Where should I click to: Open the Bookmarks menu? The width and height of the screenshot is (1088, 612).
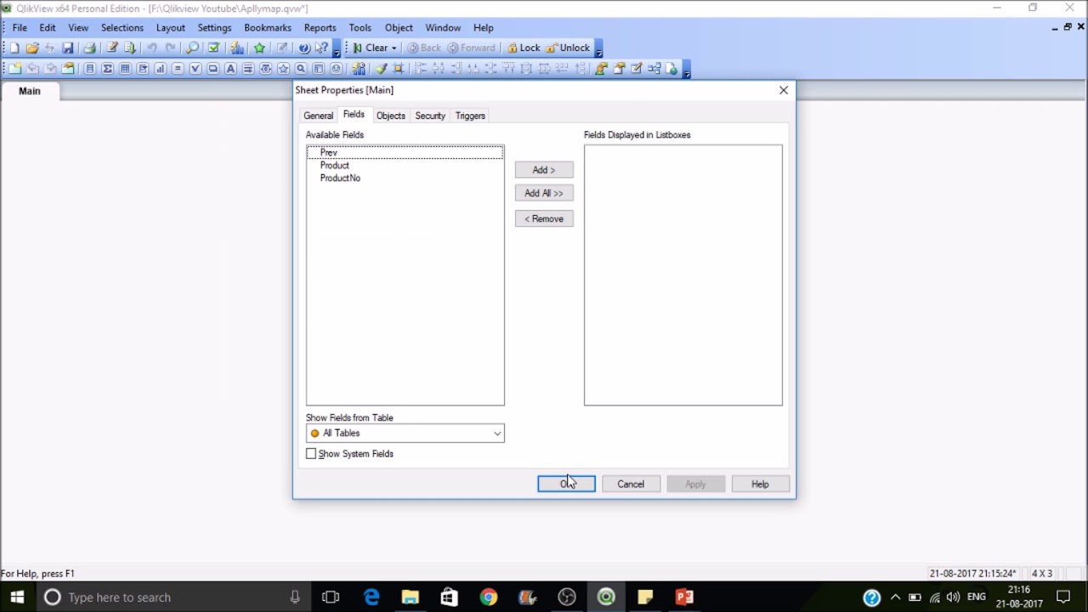tap(268, 27)
